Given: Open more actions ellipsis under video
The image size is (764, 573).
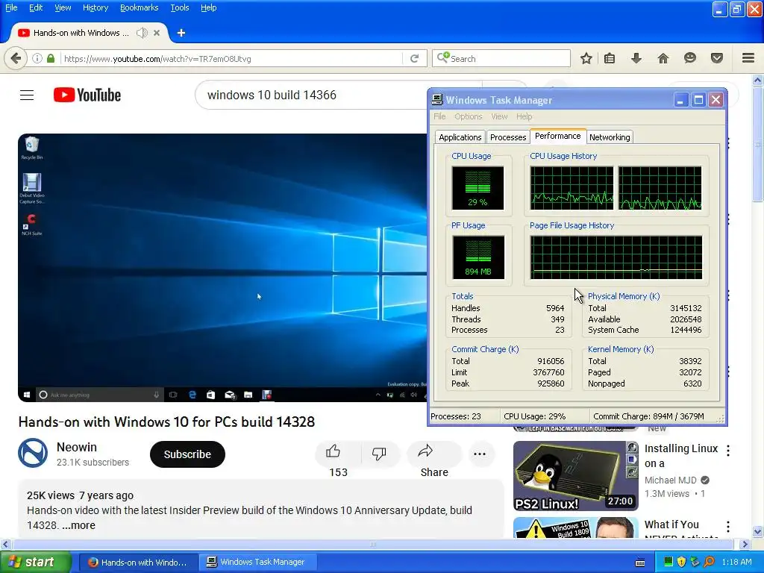Looking at the screenshot, I should coord(480,454).
